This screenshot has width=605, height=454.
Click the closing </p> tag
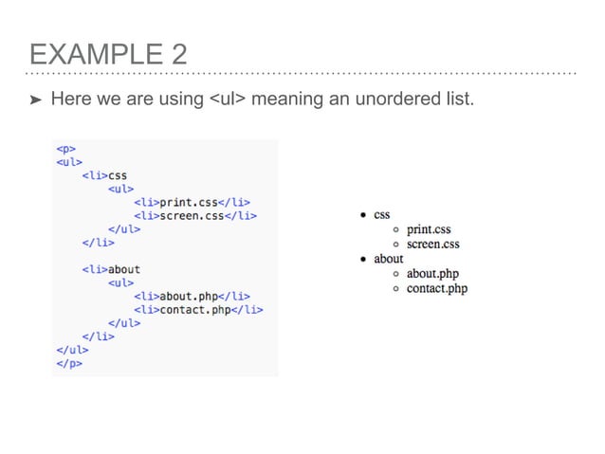tap(69, 363)
